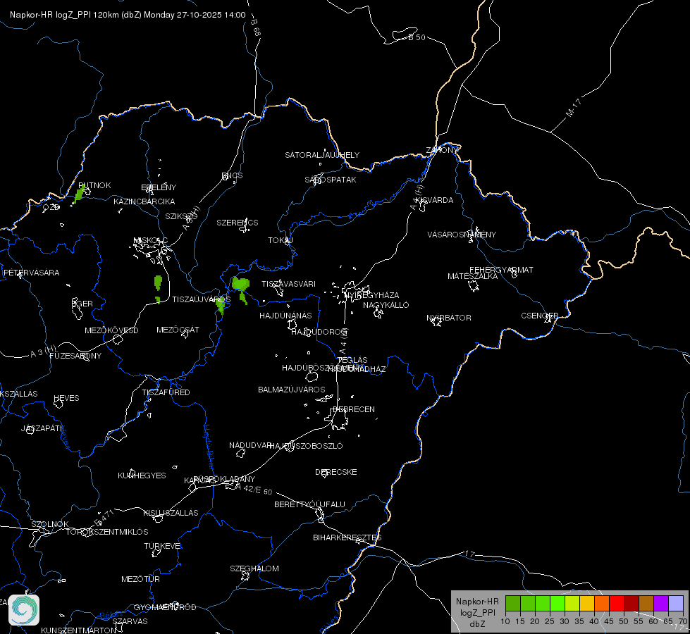Click the ZÁHONY border town label

click(442, 150)
